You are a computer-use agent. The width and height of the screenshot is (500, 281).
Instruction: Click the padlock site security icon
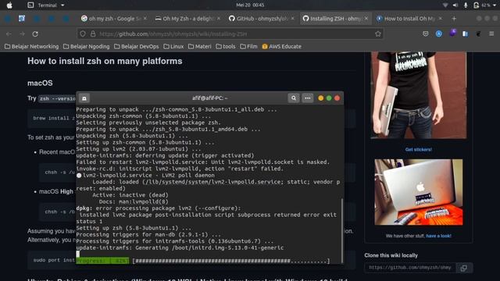tap(93, 34)
